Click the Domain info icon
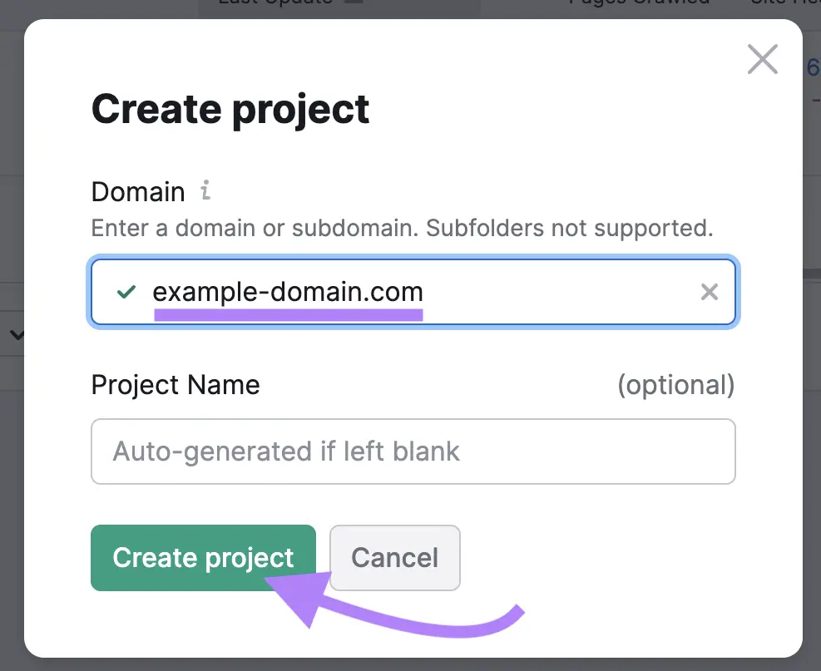This screenshot has height=671, width=821. [206, 190]
